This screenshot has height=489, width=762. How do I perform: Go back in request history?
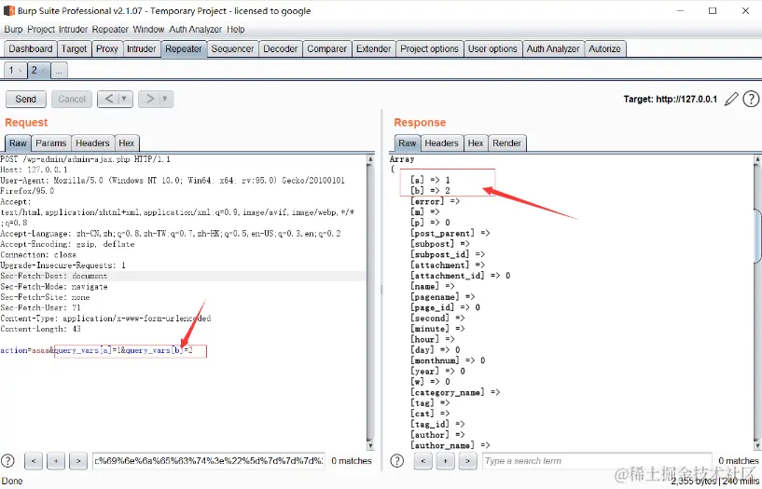click(109, 99)
